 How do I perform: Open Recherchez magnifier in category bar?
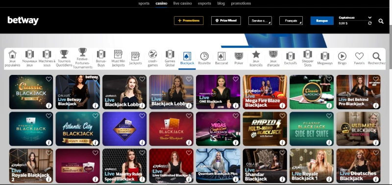click(x=376, y=58)
